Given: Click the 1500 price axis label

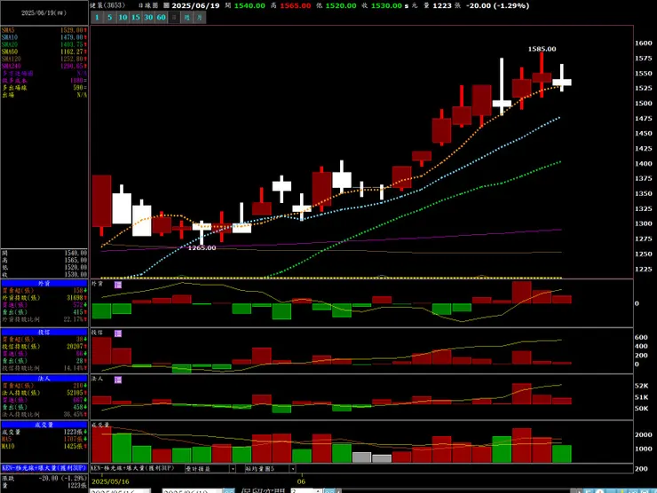Looking at the screenshot, I should click(643, 104).
